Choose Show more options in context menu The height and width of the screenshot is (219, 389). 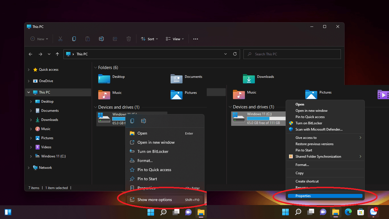[165, 200]
